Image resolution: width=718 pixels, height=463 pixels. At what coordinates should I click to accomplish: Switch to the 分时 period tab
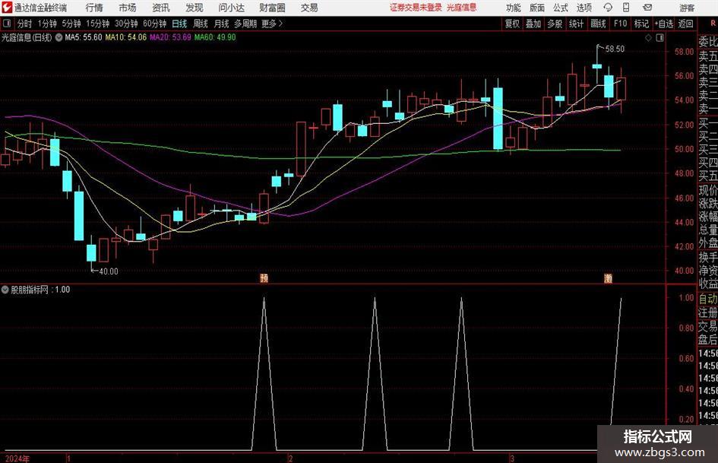[25, 24]
